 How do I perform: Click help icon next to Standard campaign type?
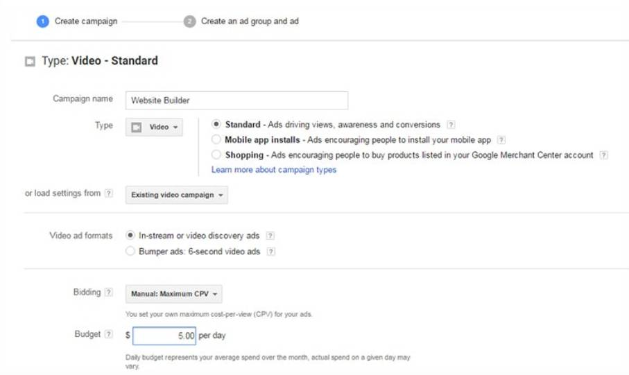click(x=451, y=125)
